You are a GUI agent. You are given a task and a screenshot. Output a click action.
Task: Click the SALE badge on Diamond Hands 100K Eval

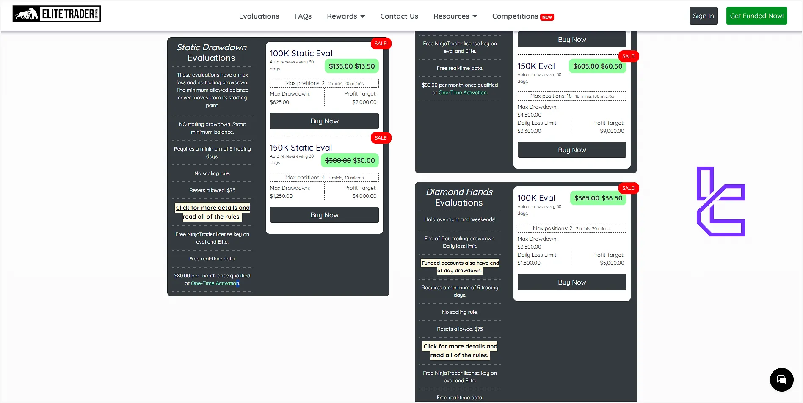coord(628,188)
